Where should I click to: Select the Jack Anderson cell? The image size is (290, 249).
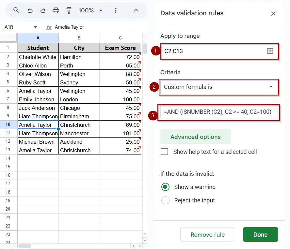point(38,108)
